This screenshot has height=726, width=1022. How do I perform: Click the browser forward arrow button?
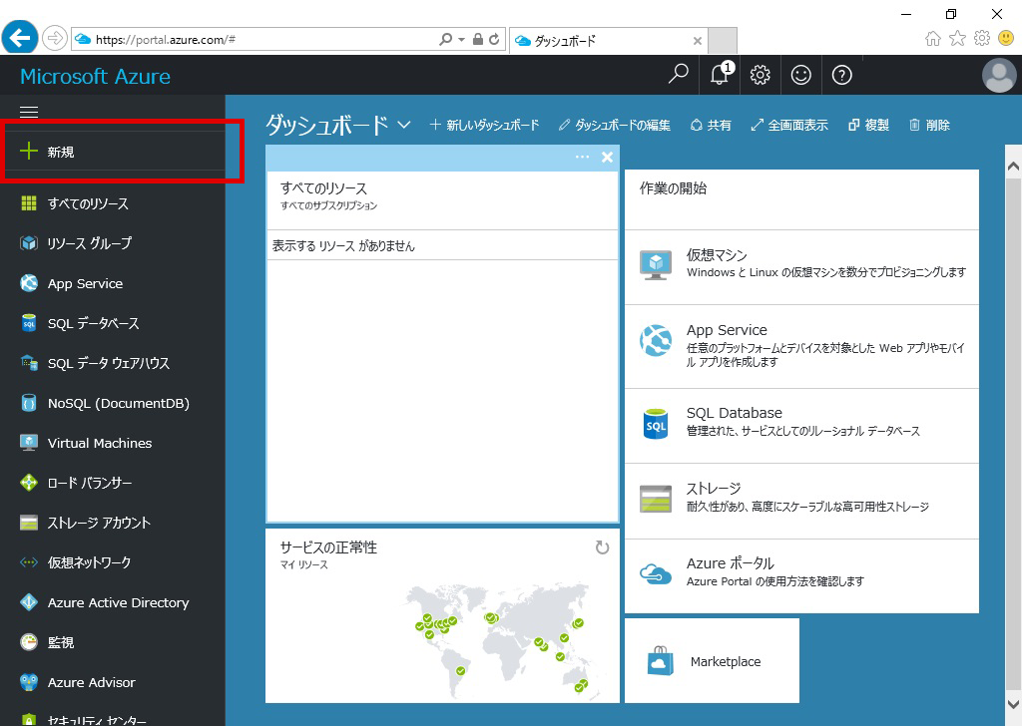55,39
